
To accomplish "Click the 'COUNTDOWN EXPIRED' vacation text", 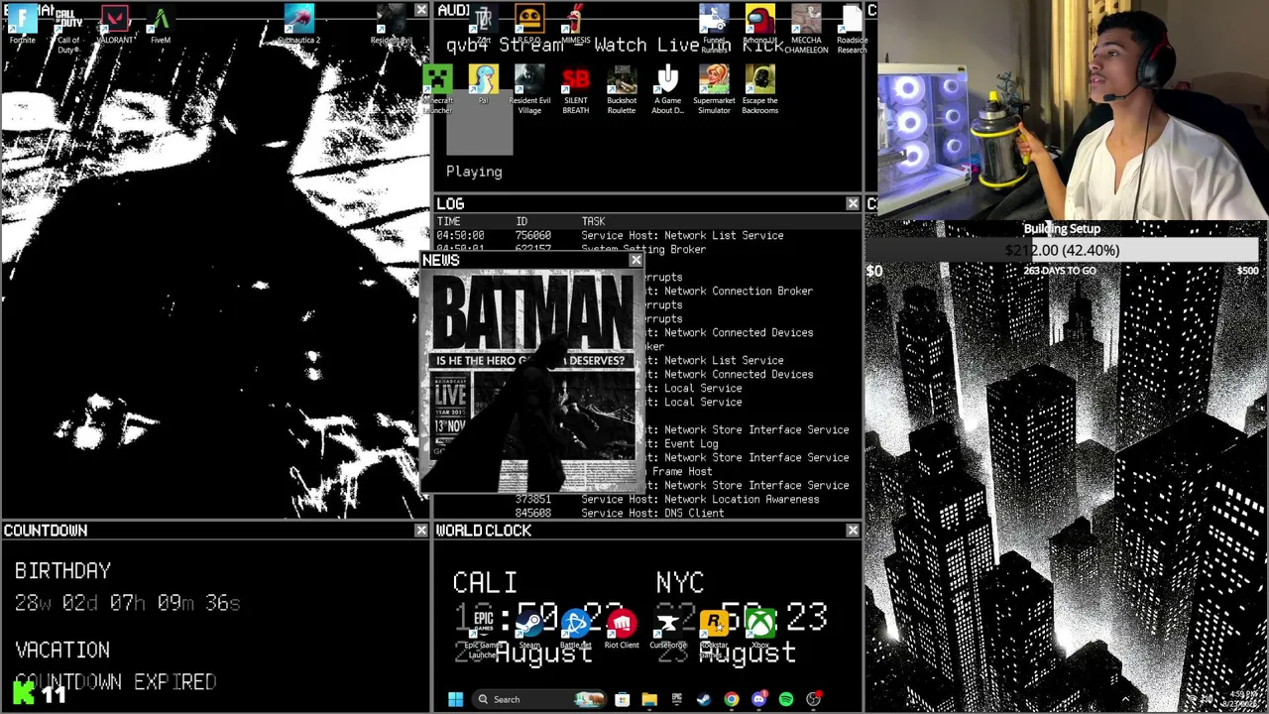I will (x=116, y=682).
